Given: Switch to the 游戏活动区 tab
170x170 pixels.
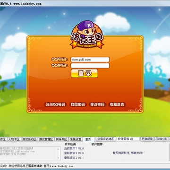Looking at the screenshot, I should [29, 139].
